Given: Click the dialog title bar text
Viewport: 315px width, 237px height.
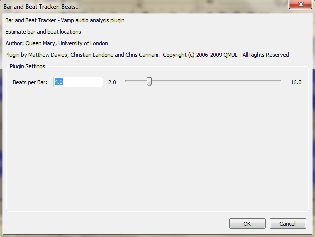Looking at the screenshot, I should [41, 7].
